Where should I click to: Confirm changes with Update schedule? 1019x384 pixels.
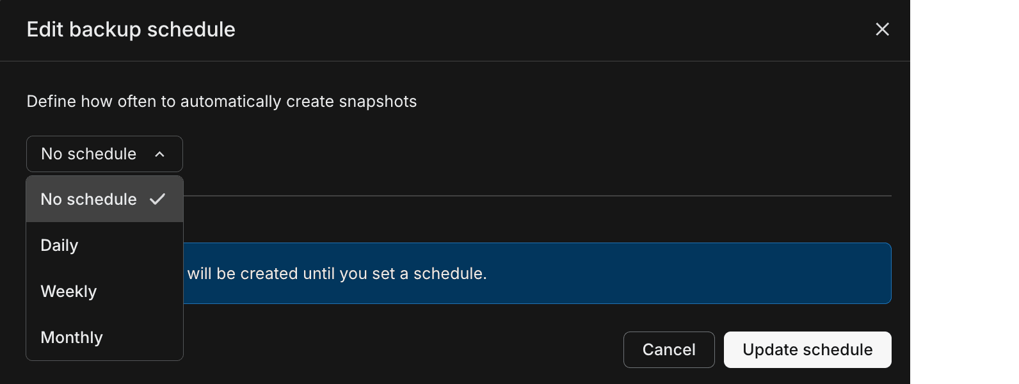pos(807,349)
